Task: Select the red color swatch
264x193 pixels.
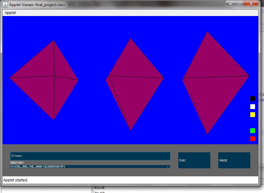Action: click(252, 139)
